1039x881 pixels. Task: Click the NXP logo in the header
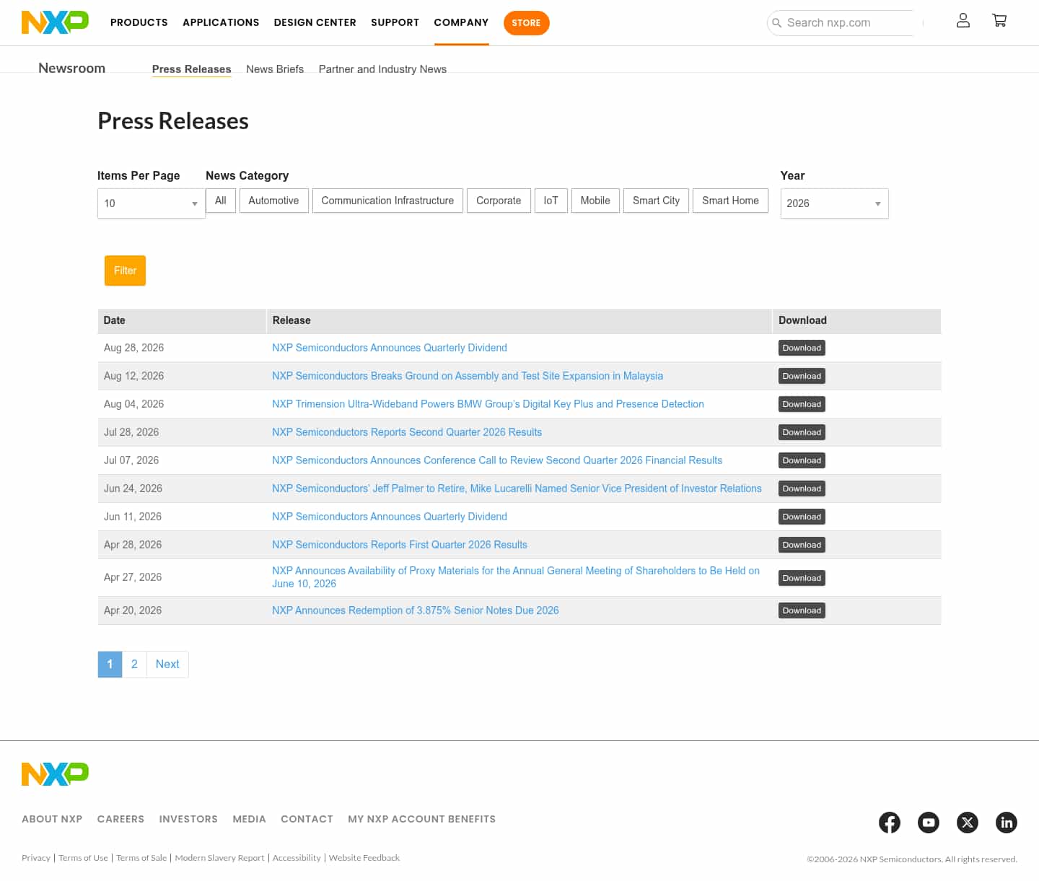coord(55,22)
